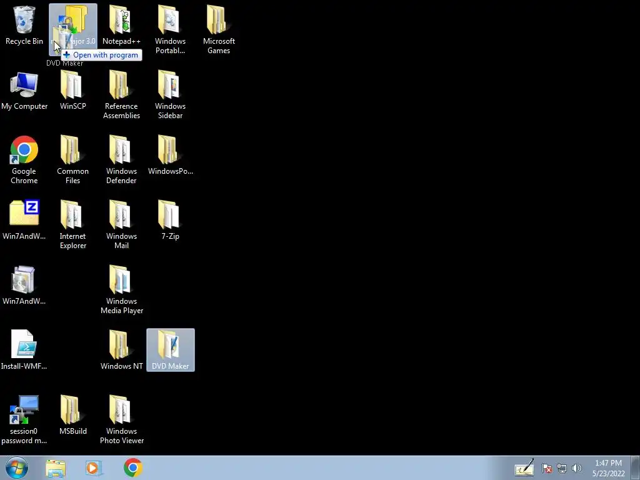
Task: Select the Windows Portable Devices folder
Action: (x=170, y=29)
